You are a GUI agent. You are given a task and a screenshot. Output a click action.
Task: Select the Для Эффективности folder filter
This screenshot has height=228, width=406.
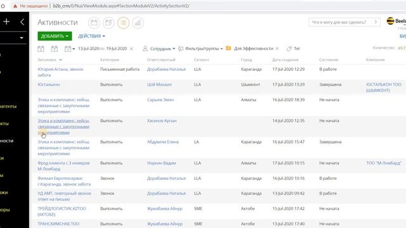(254, 49)
